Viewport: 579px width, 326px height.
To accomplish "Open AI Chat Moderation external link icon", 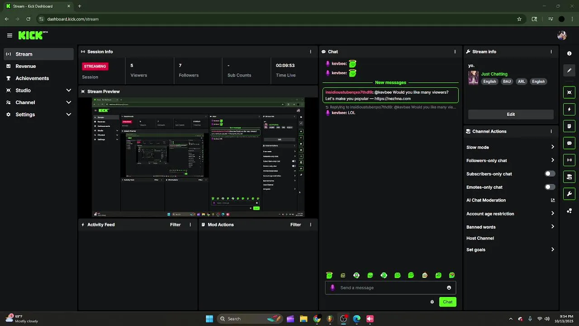I will [552, 200].
